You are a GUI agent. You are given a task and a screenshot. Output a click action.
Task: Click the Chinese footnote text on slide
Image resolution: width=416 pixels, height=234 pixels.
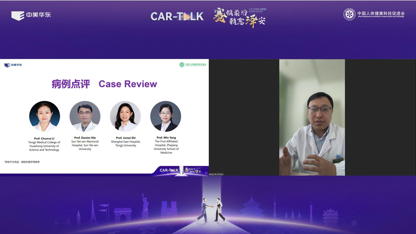coord(22,162)
